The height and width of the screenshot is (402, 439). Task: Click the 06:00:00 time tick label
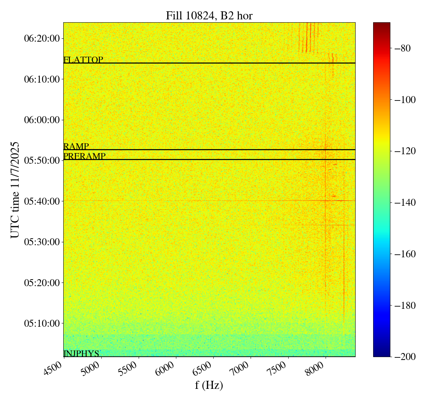[42, 120]
